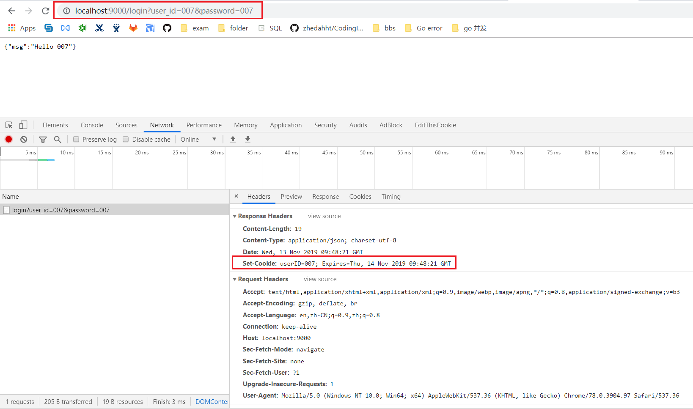Open the GitHub bookmark zhedahht/CodingI...
The width and height of the screenshot is (693, 409).
click(x=327, y=28)
